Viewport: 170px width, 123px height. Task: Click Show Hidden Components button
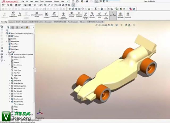(x=63, y=16)
